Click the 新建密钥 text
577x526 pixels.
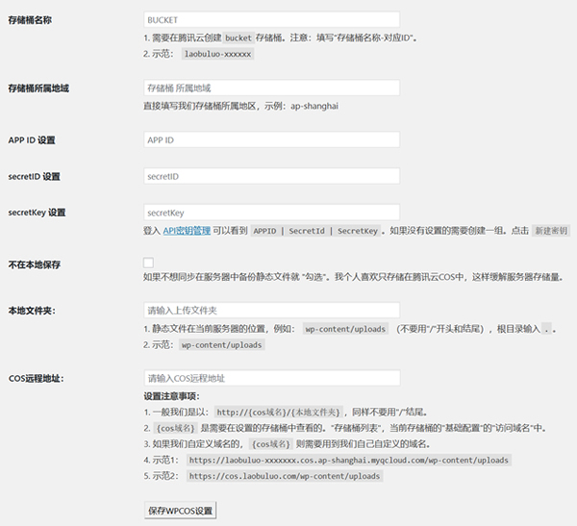coord(551,231)
